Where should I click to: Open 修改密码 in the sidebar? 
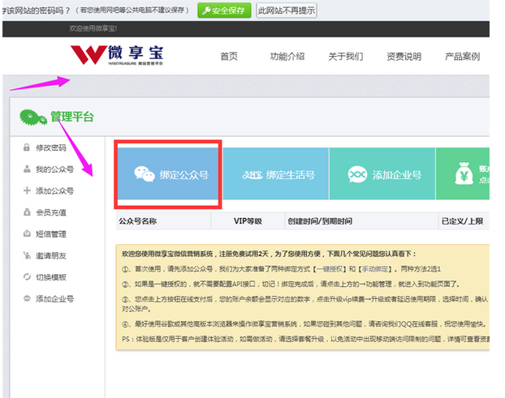coord(51,148)
